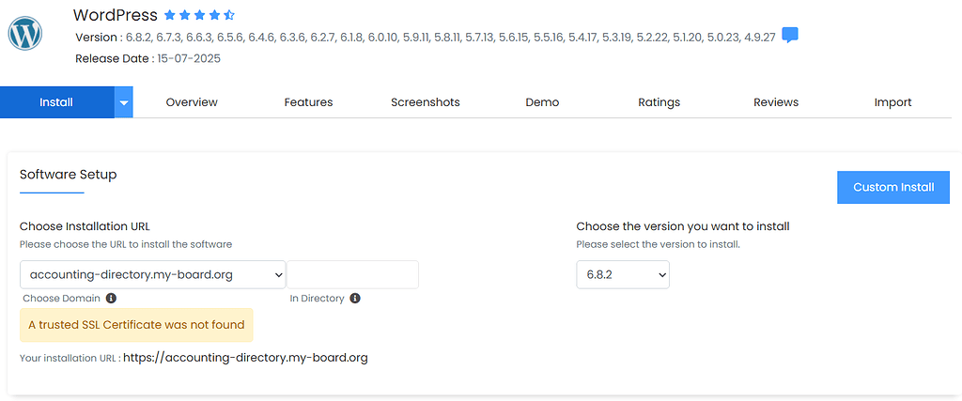The height and width of the screenshot is (401, 962).
Task: Open the Choose Domain dropdown
Action: [x=153, y=275]
